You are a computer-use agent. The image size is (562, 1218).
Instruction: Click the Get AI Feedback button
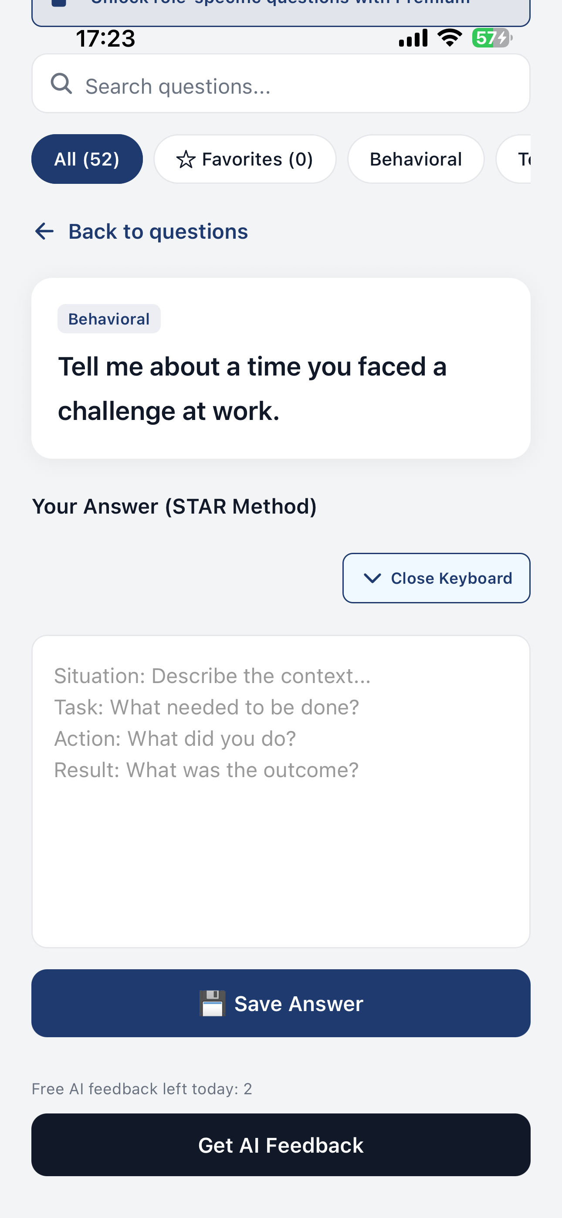281,1145
